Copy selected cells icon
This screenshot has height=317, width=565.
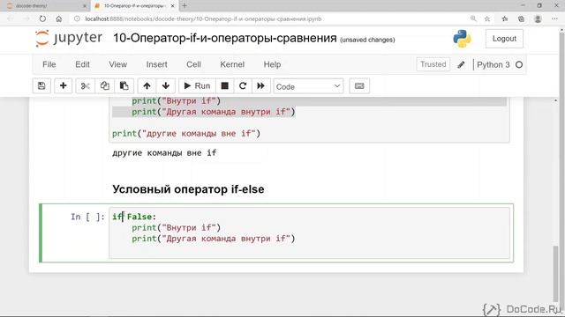point(105,86)
